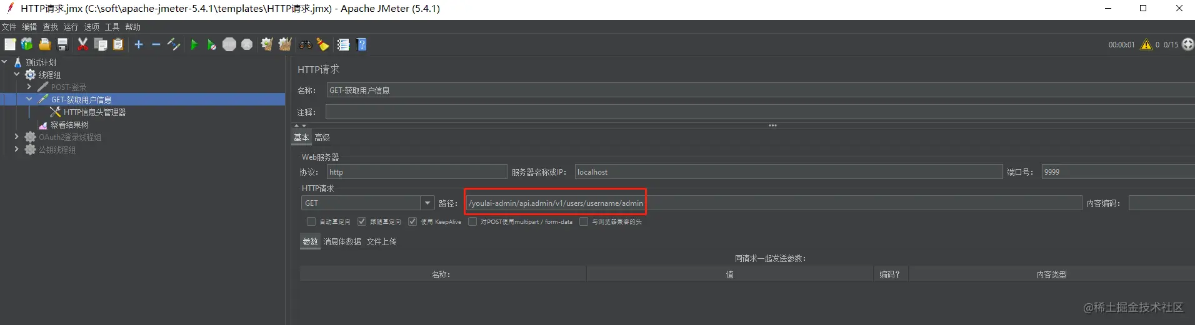
Task: Open the 文件 menu
Action: 9,27
